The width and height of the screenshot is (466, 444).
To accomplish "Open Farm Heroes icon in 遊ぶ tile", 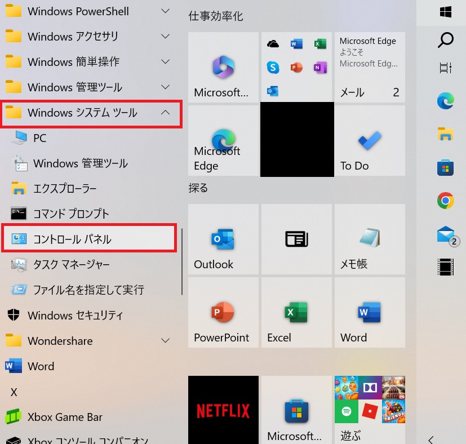I will pyautogui.click(x=346, y=388).
